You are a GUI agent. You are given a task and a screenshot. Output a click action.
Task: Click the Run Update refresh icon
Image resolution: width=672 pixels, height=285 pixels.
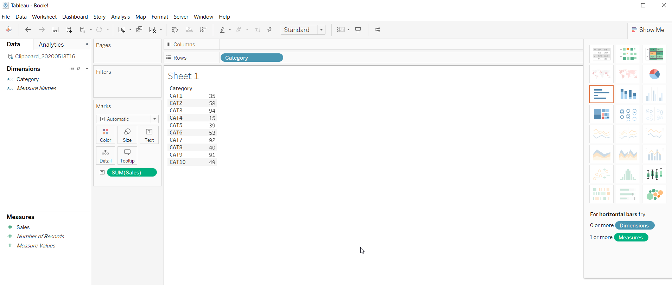tap(99, 30)
